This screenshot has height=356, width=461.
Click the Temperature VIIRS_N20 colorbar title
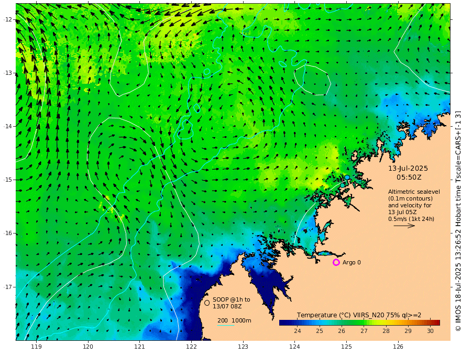(359, 315)
